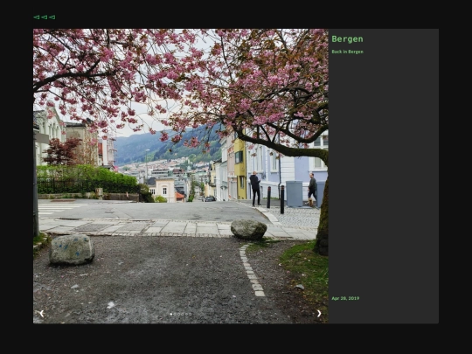This screenshot has width=472, height=354.
Task: Switch to the third carousel dot
Action: point(179,315)
